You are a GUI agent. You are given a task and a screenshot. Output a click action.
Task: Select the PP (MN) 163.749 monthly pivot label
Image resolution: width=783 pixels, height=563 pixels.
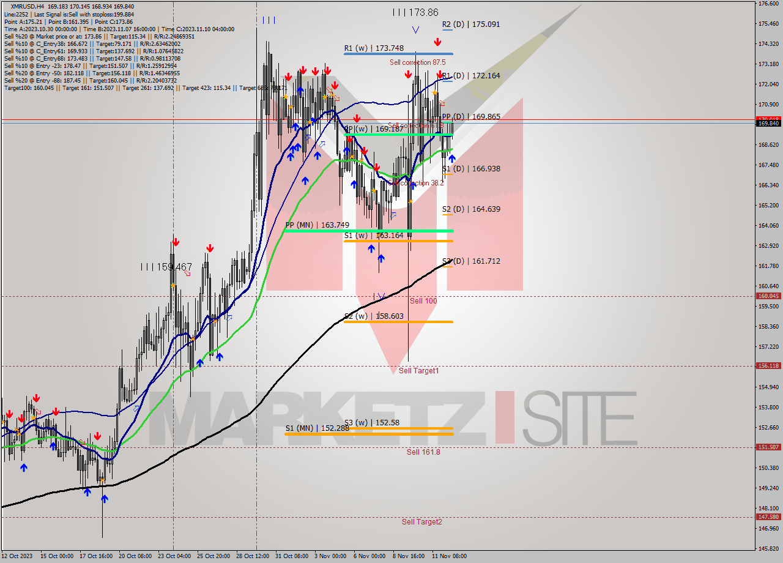click(317, 225)
